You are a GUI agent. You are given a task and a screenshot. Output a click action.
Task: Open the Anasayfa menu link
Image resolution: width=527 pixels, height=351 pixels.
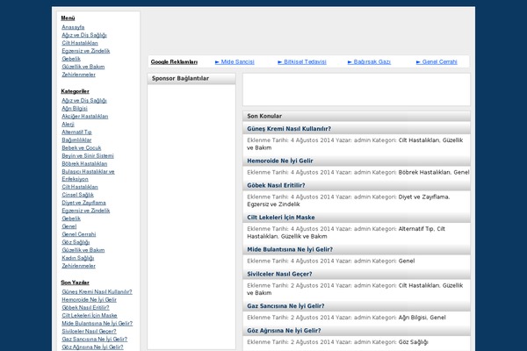click(73, 27)
